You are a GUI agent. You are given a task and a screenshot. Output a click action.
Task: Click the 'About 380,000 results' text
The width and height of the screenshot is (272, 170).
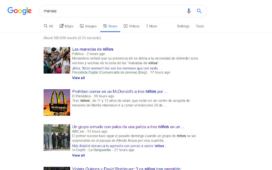click(x=72, y=38)
